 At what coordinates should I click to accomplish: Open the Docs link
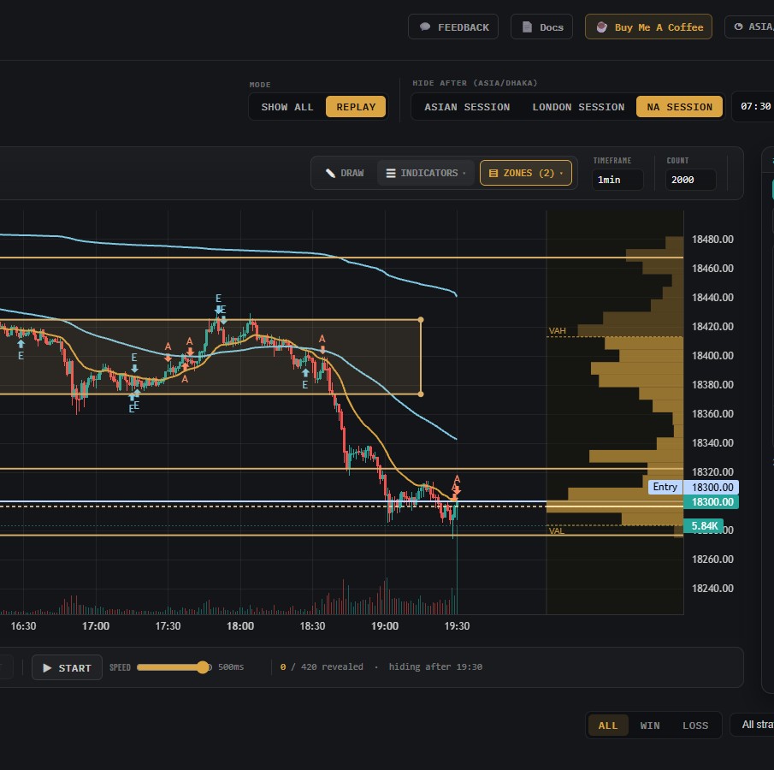541,27
